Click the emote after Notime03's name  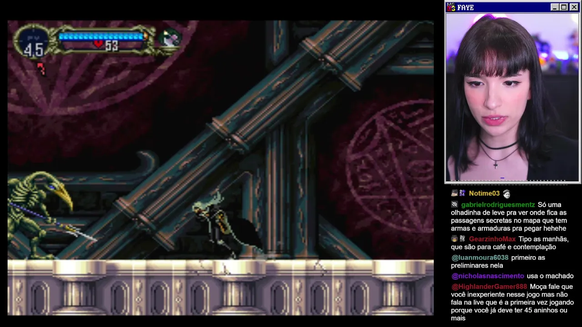click(507, 194)
